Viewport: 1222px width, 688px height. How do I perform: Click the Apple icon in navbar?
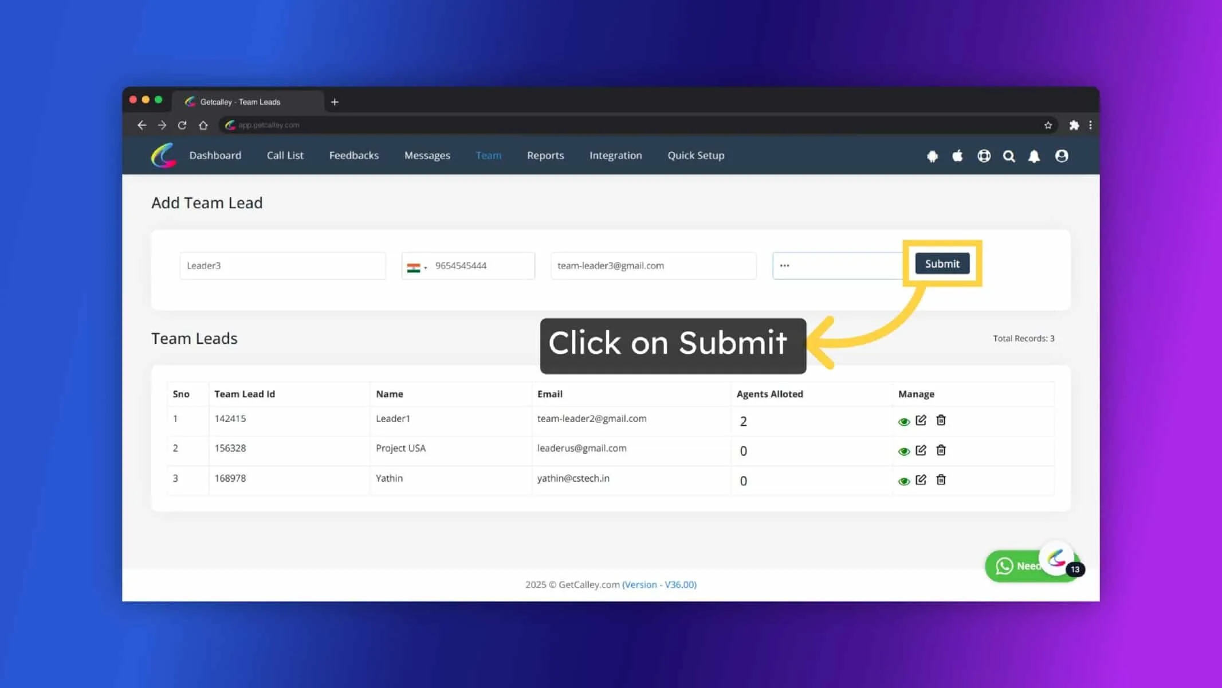[957, 155]
